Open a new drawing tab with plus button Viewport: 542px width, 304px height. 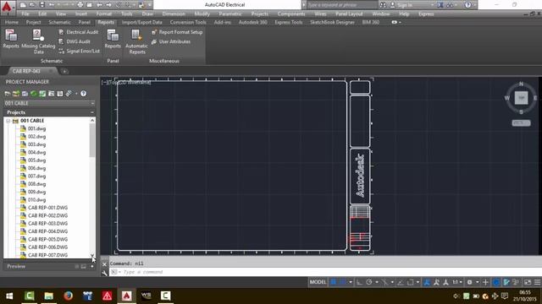click(64, 71)
